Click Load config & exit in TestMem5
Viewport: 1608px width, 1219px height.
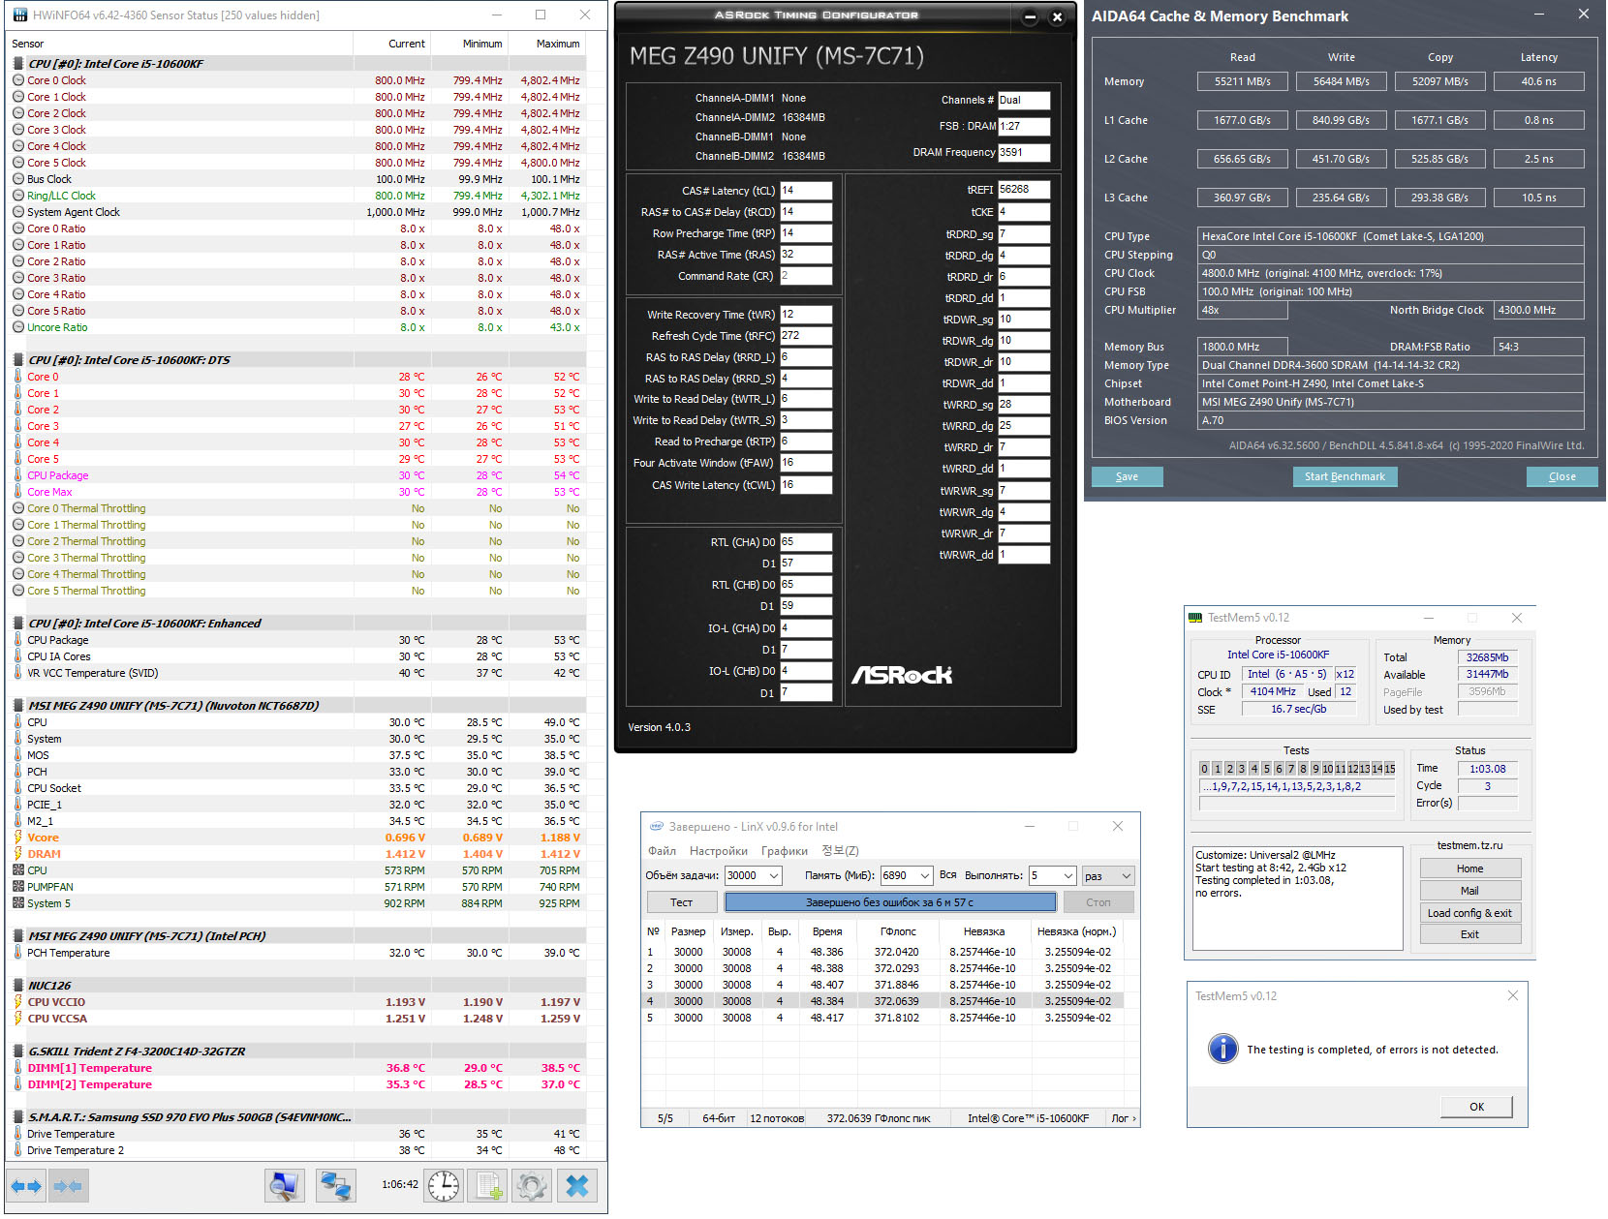[1469, 913]
